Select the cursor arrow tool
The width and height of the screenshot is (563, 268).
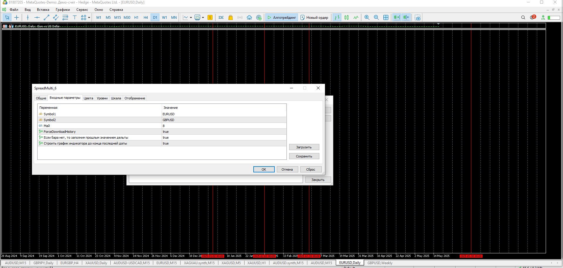click(x=7, y=18)
